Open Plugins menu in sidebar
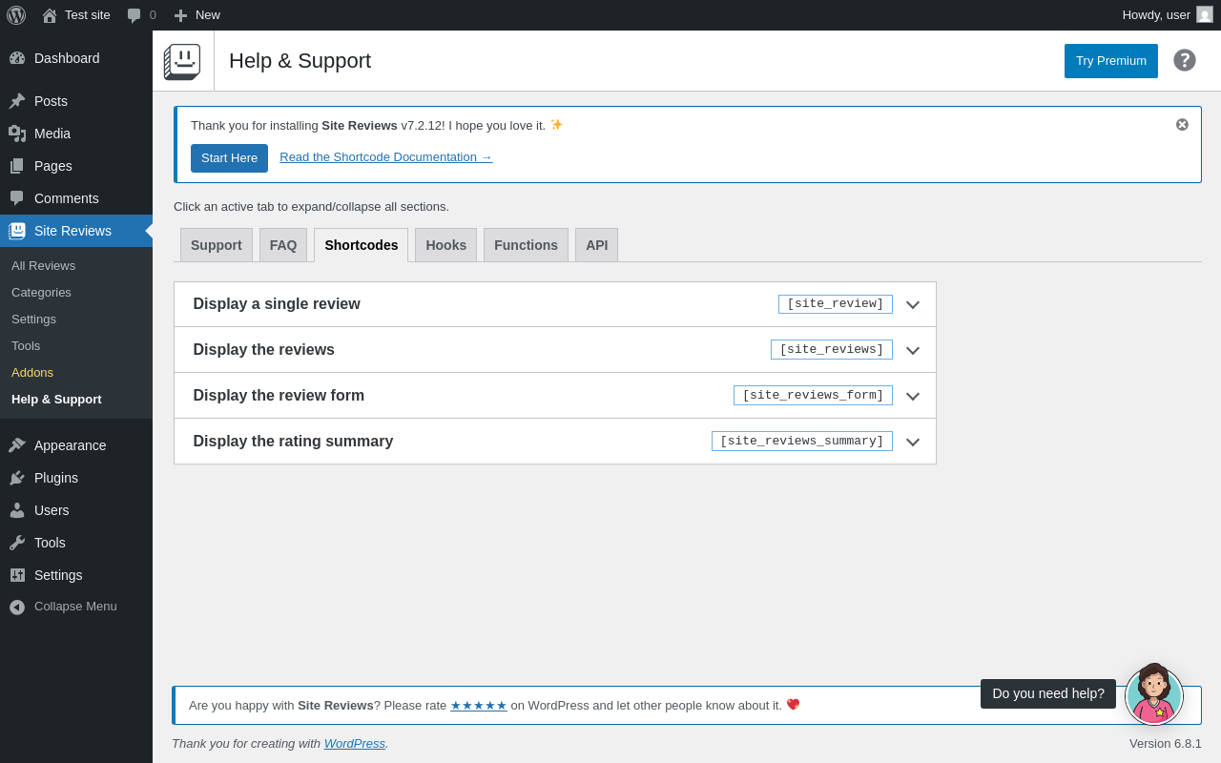The width and height of the screenshot is (1221, 763). pos(76,478)
